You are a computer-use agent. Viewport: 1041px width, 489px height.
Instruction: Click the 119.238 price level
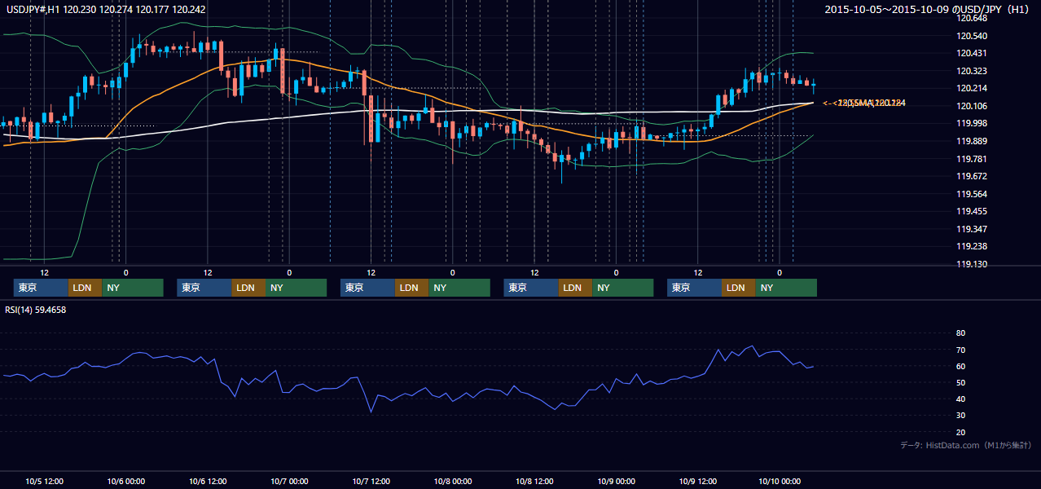point(973,246)
